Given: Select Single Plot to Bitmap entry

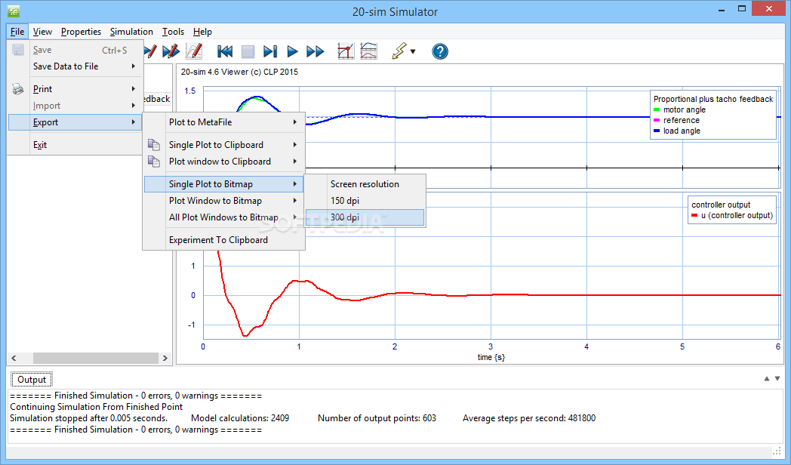Looking at the screenshot, I should tap(223, 184).
